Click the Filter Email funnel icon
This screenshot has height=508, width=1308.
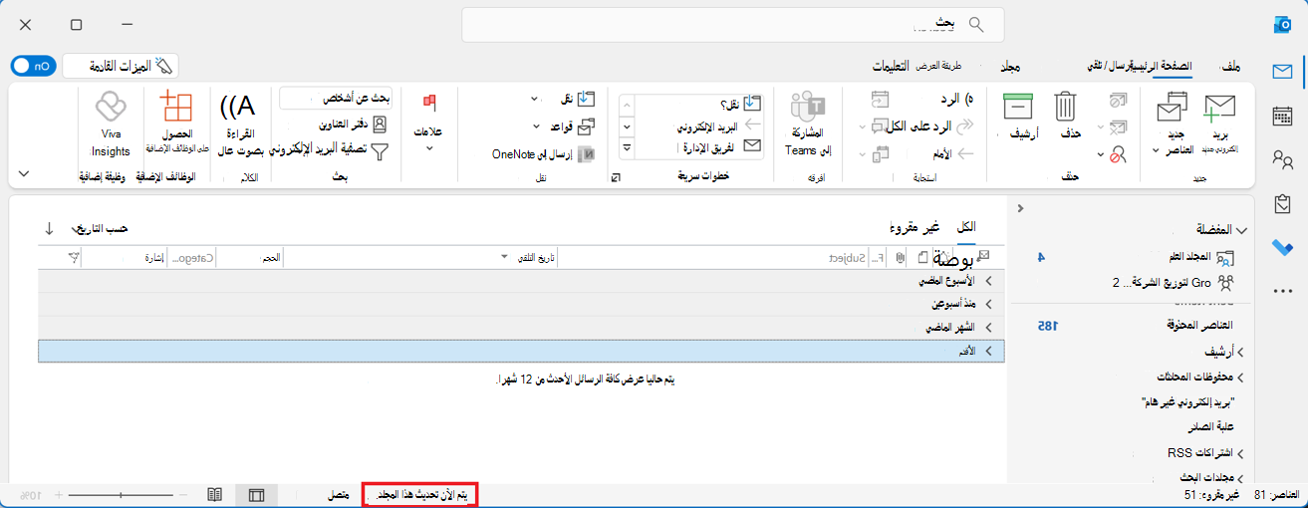(x=380, y=150)
